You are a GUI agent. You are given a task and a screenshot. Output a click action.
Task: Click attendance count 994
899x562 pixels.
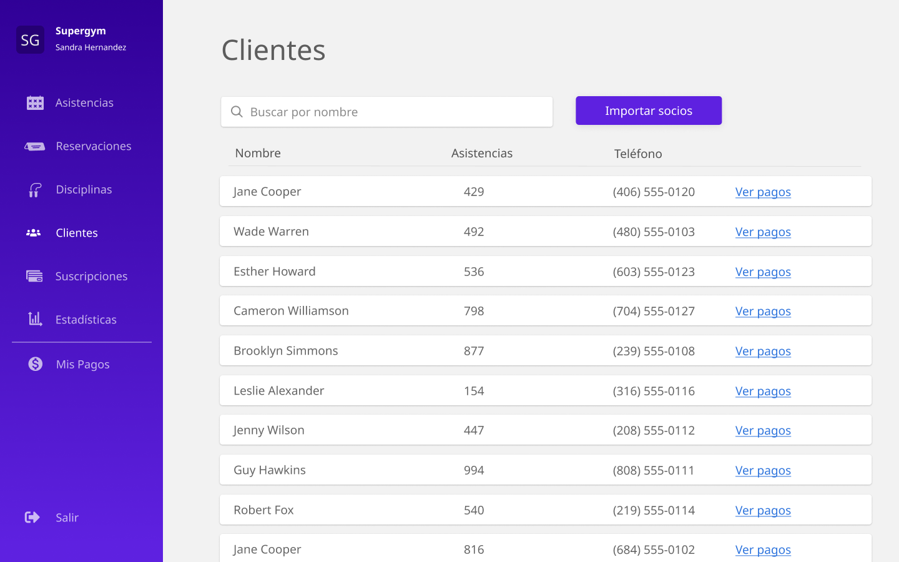(474, 470)
